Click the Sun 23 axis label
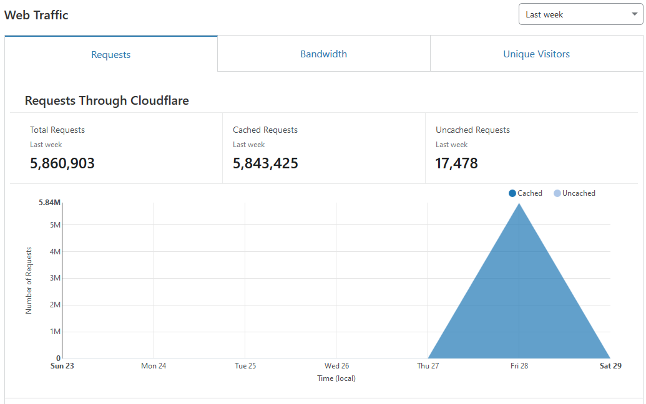Screen dimensions: 646x404 (x=62, y=366)
